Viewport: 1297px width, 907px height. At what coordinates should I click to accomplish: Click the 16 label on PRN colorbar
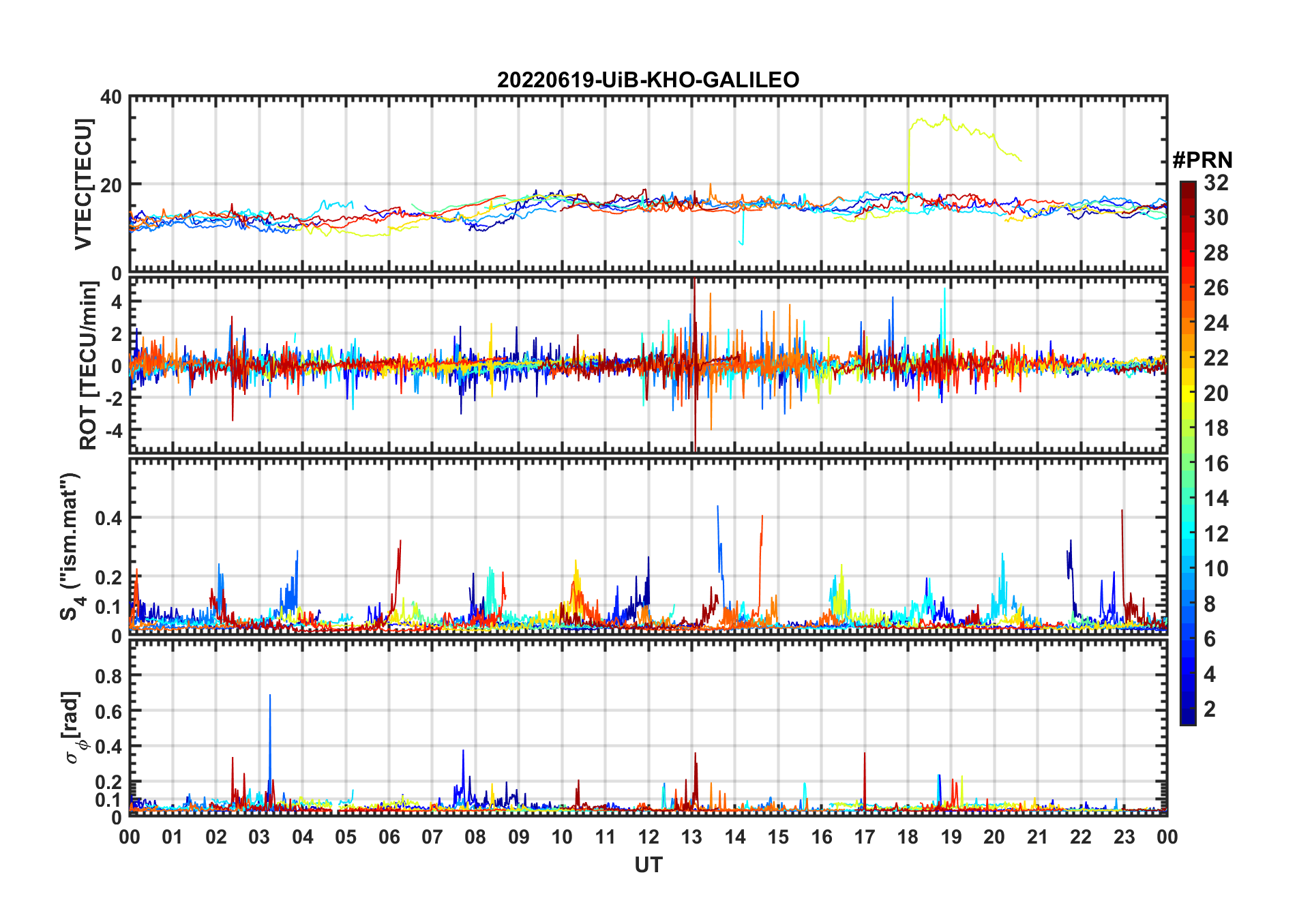[x=1216, y=464]
